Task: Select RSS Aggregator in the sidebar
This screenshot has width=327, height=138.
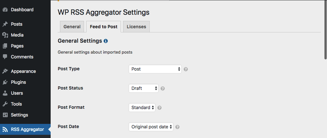Action: coord(25,129)
